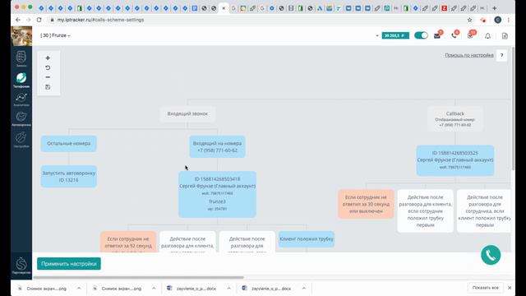Click the horizontal scrollbar under the canvas
The height and width of the screenshot is (296, 526).
pyautogui.click(x=138, y=278)
